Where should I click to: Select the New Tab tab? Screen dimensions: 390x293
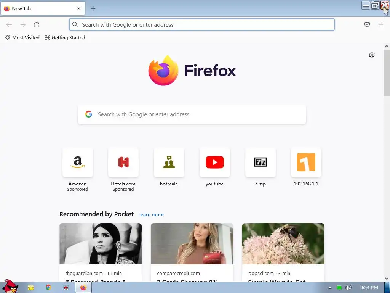tap(43, 8)
